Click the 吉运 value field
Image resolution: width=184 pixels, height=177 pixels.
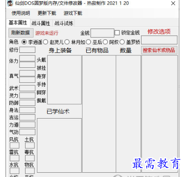pos(27,117)
